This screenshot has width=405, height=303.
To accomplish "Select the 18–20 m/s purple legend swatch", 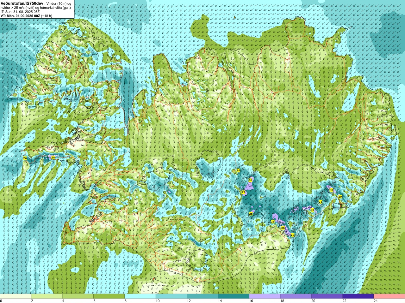I will (x=296, y=296).
